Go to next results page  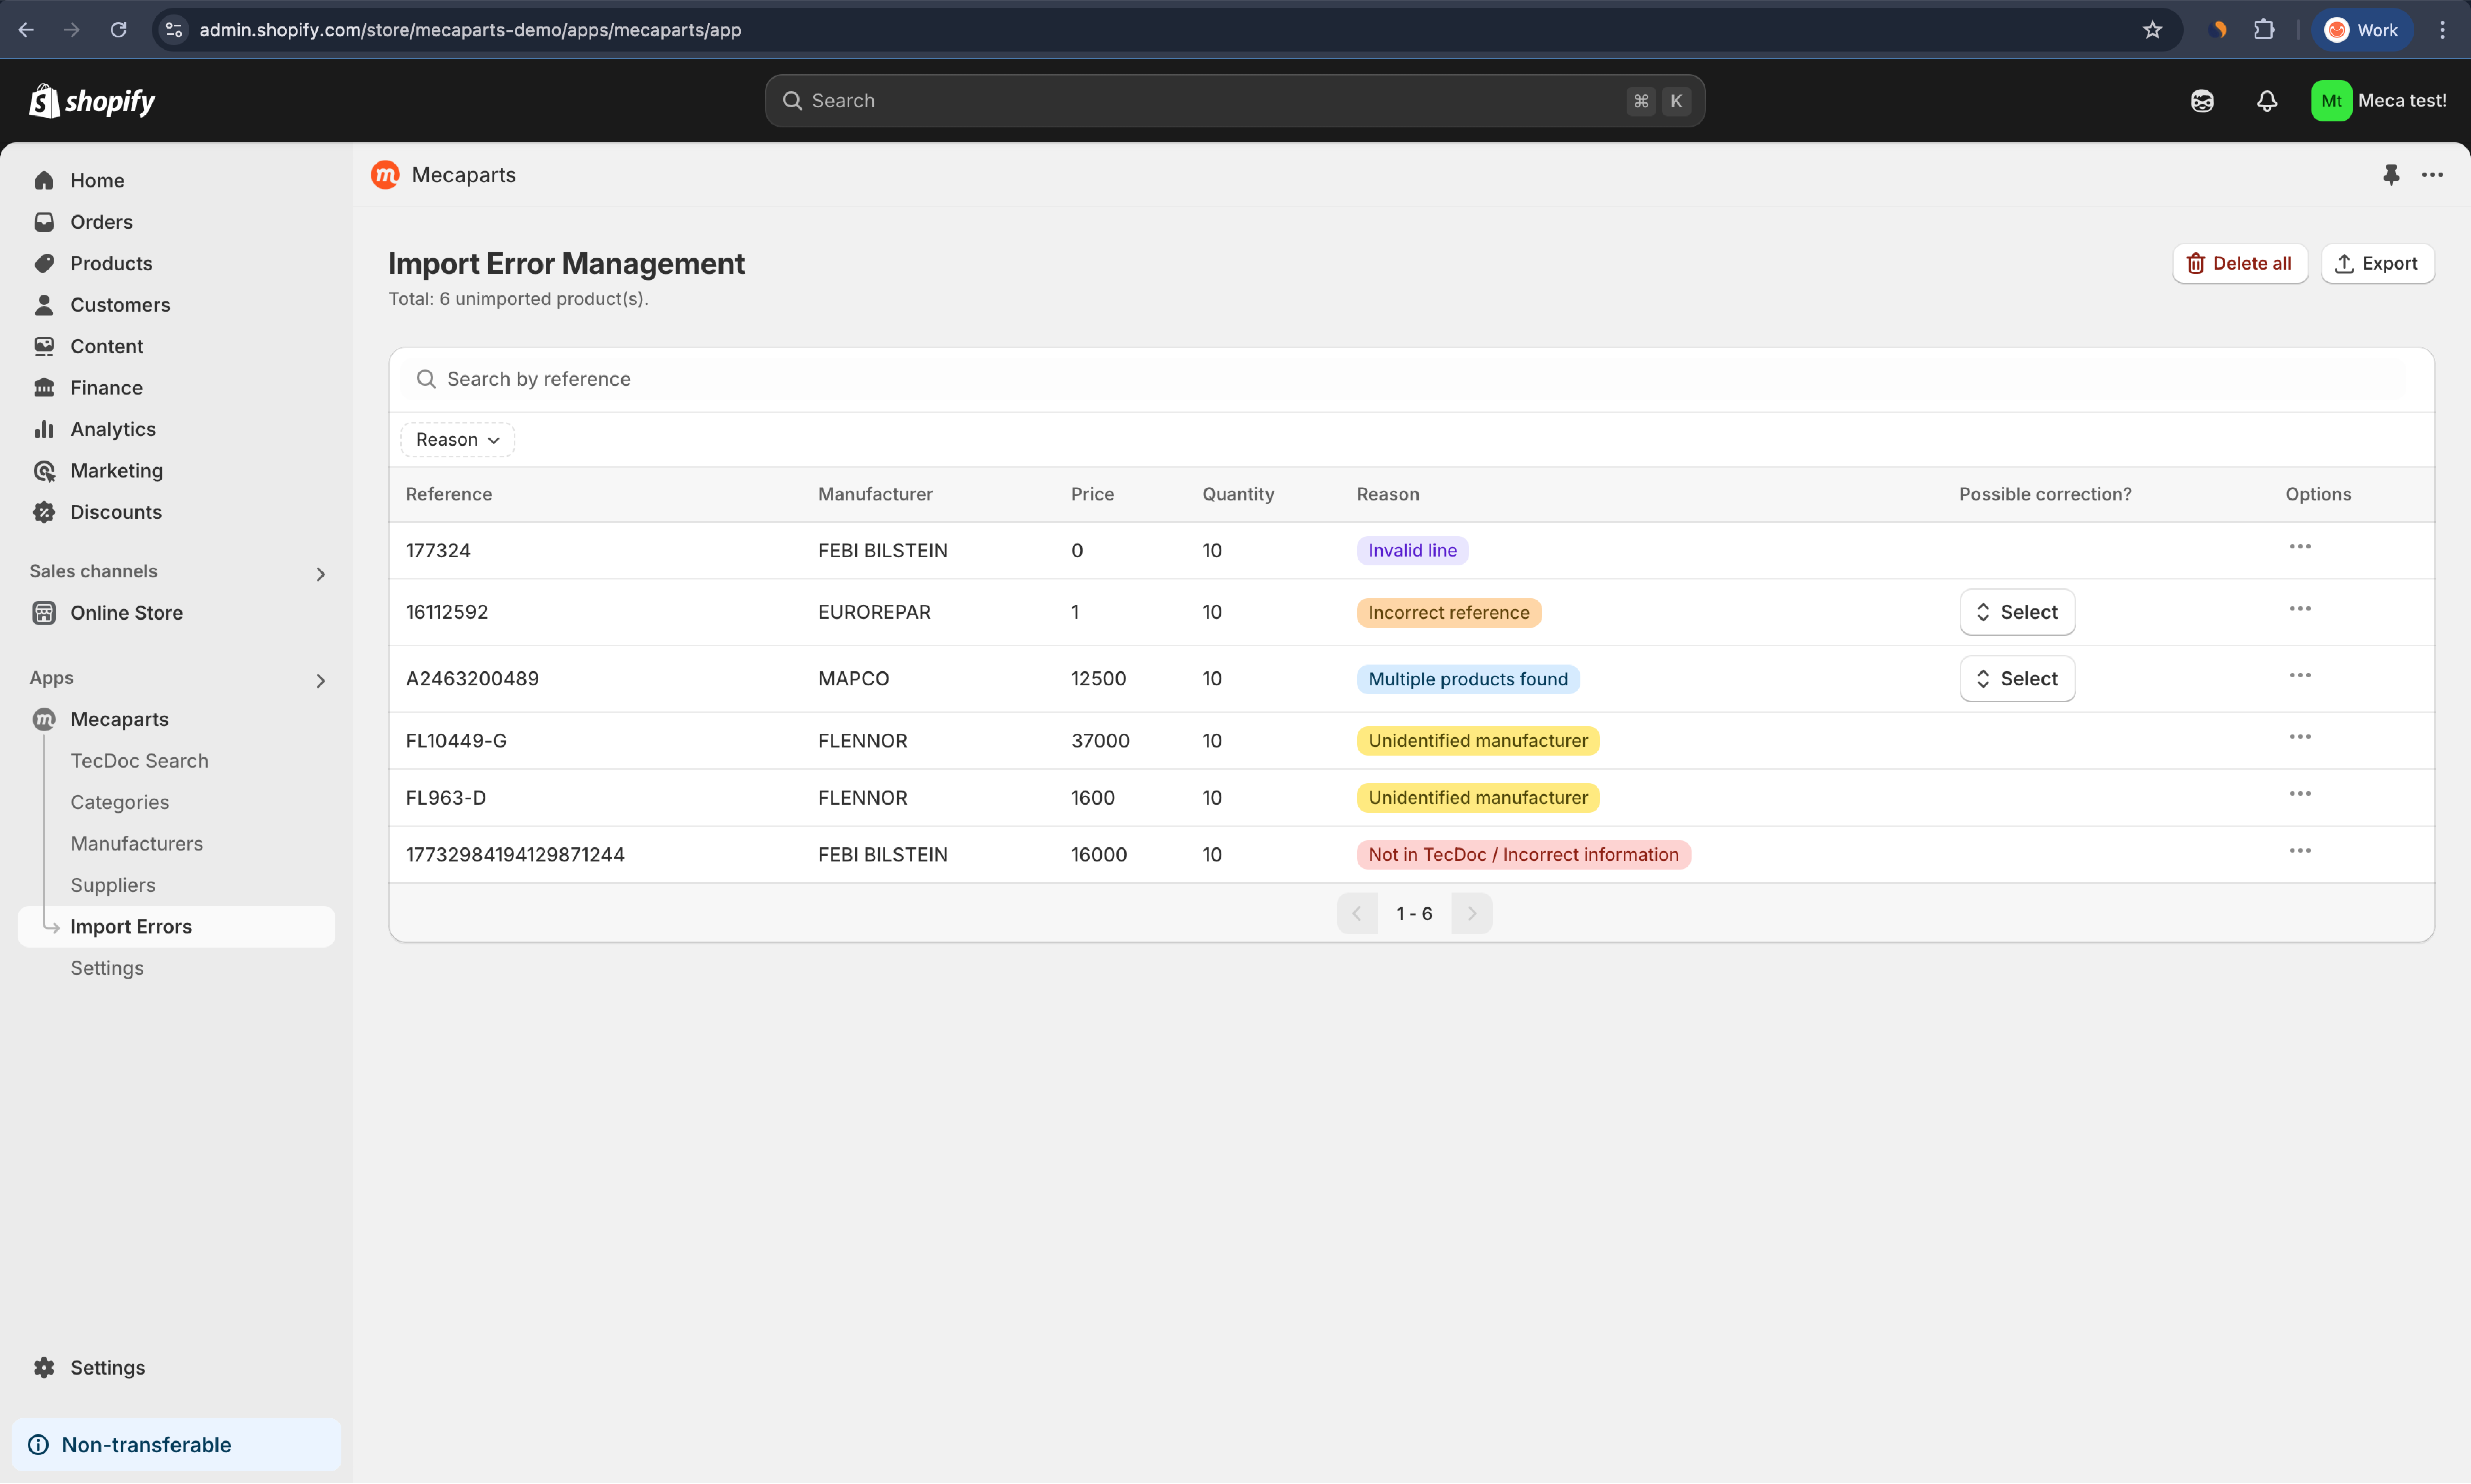(1471, 913)
